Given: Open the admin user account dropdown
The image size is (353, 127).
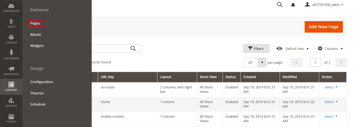Looking at the screenshot, I should [324, 4].
